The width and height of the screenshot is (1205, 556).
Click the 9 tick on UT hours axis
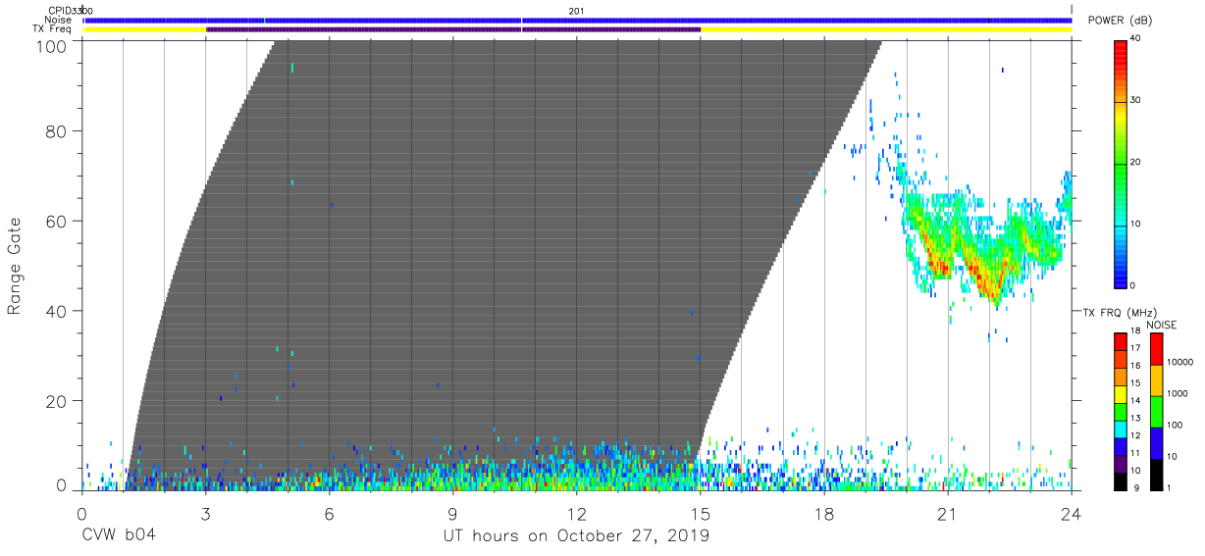tap(452, 513)
